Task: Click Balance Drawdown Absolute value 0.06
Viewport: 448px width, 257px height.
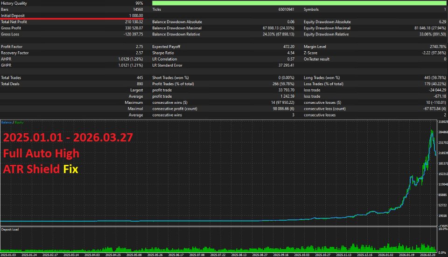Action: pos(291,22)
